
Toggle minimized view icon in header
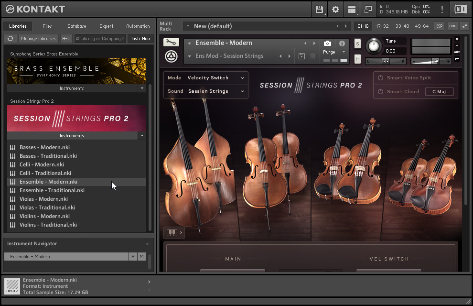click(x=368, y=10)
